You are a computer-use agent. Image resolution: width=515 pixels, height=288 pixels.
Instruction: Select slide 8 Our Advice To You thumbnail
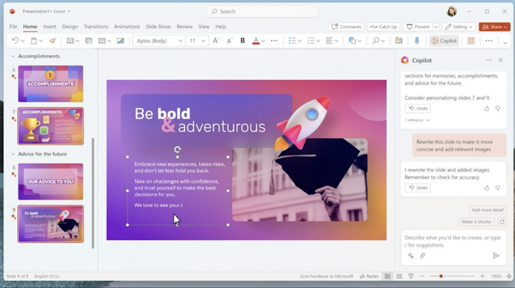(50, 181)
